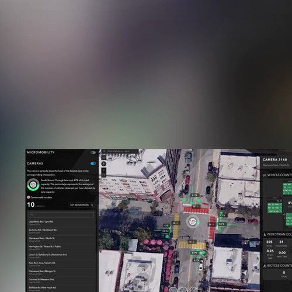Image resolution: width=292 pixels, height=292 pixels.
Task: Open Harrington St./Peace St. camera row
Action: click(61, 248)
